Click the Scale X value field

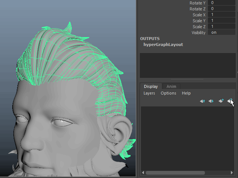click(x=222, y=15)
